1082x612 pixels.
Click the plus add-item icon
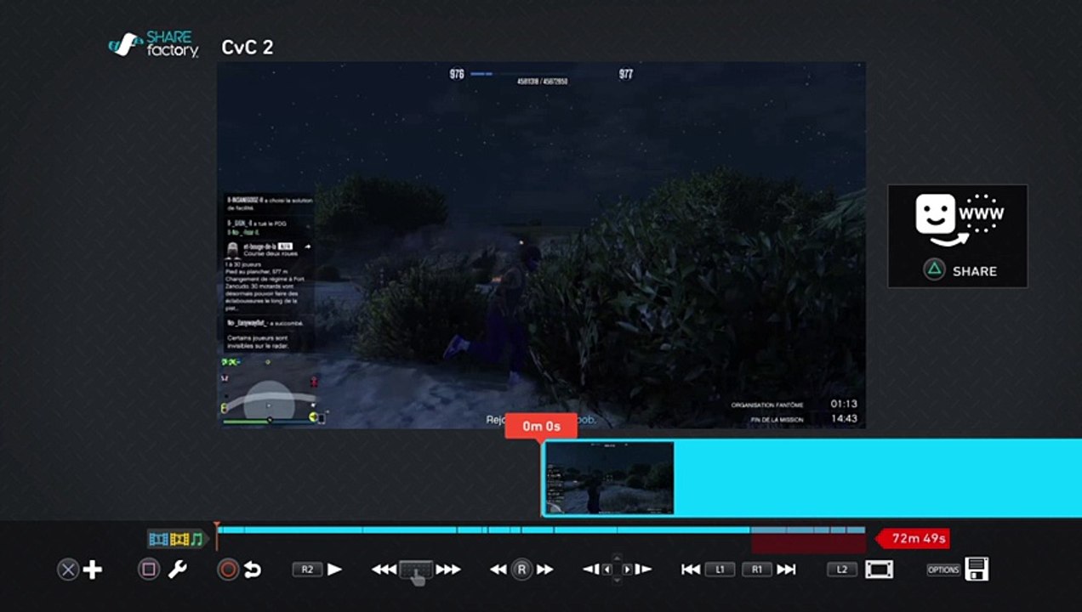pyautogui.click(x=93, y=569)
